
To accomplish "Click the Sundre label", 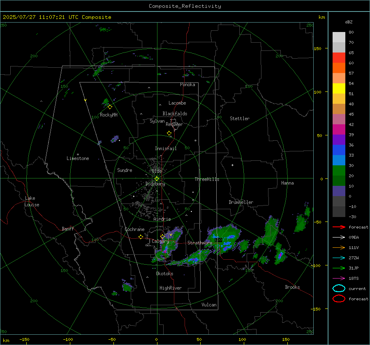I will (125, 170).
